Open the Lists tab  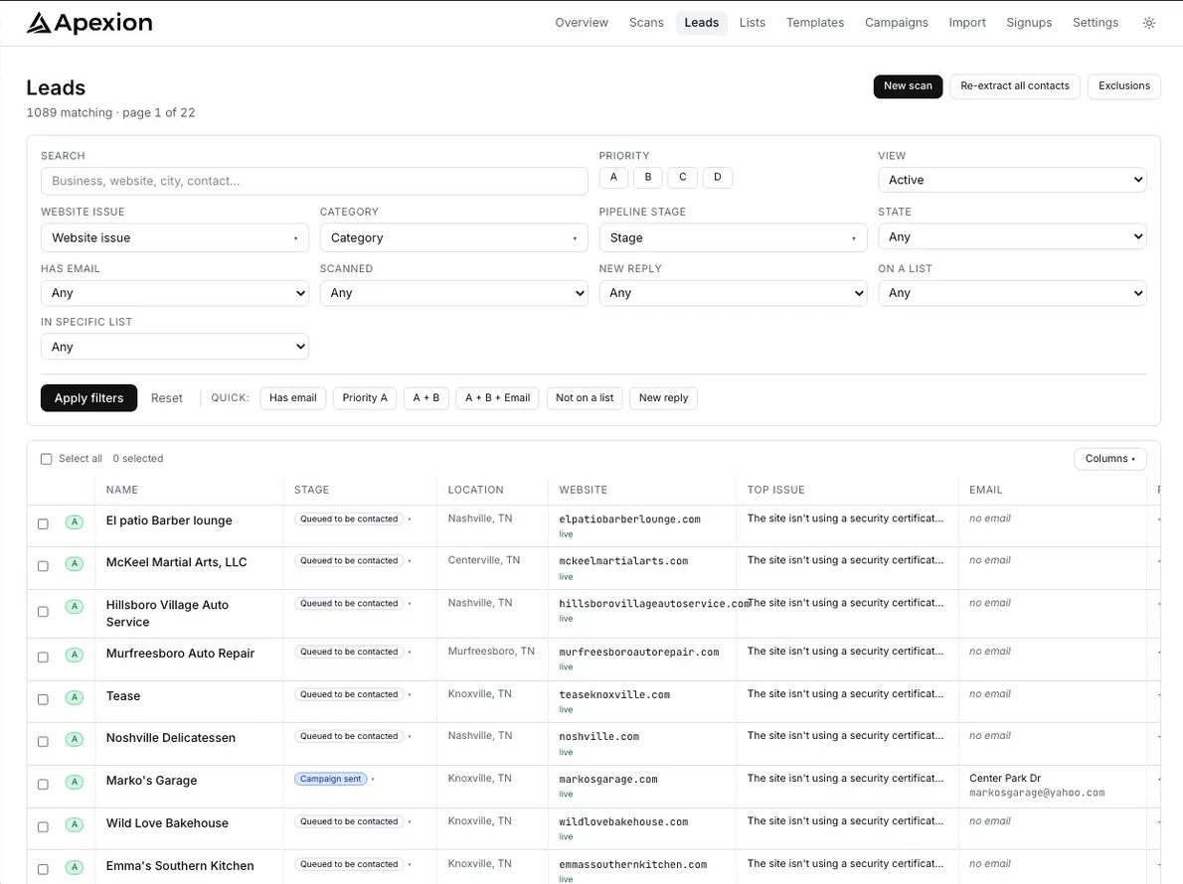753,23
